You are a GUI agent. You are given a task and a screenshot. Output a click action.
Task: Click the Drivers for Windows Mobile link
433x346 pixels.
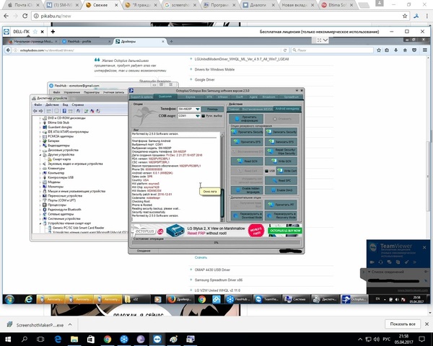(x=214, y=69)
